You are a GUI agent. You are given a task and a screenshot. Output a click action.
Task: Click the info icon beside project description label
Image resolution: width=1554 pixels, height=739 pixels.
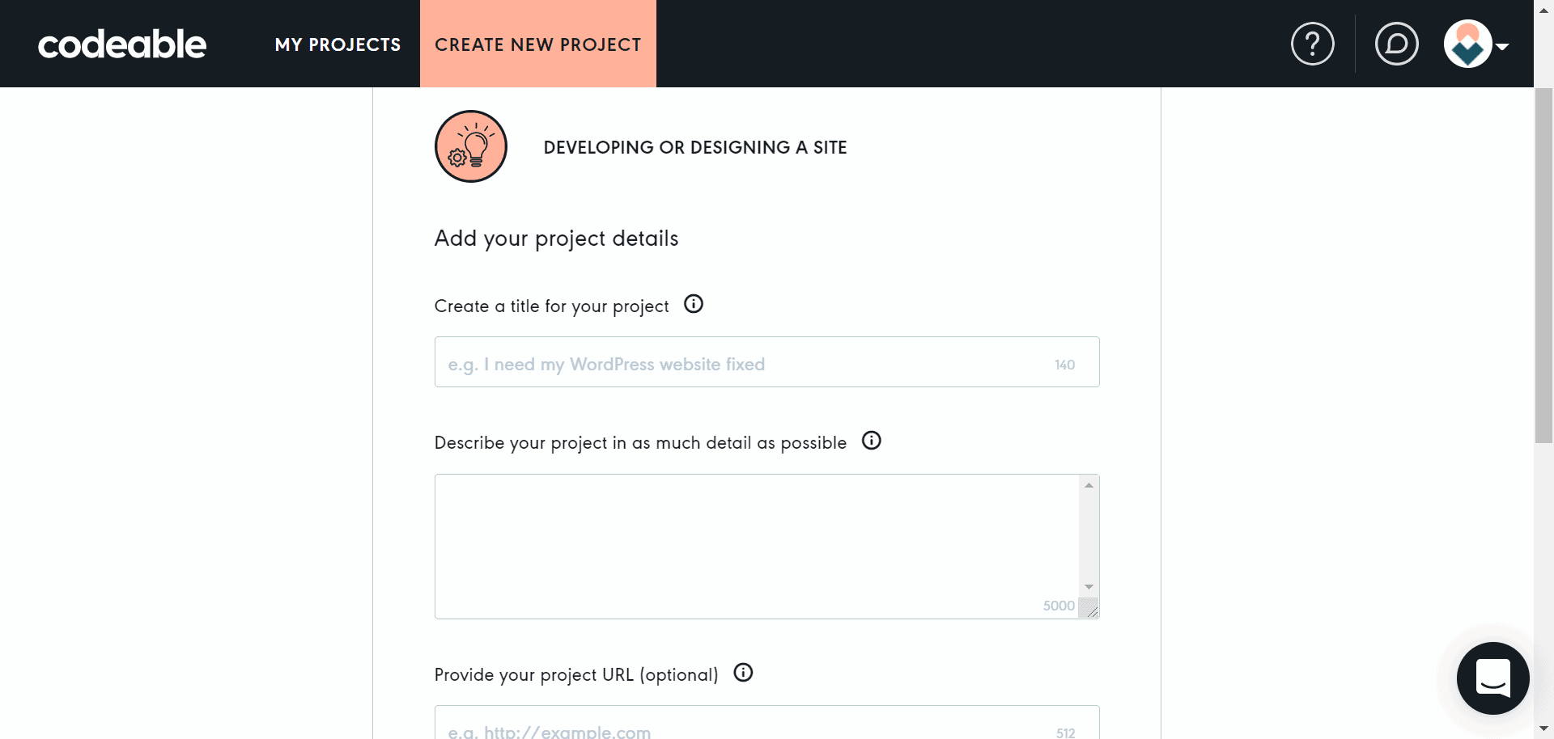click(x=871, y=441)
